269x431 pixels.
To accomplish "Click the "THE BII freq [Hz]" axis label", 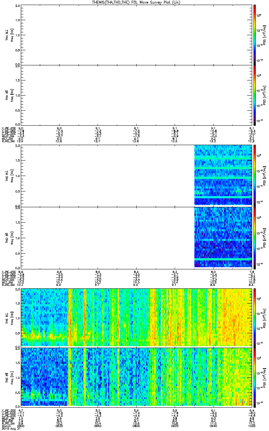I will (x=10, y=377).
